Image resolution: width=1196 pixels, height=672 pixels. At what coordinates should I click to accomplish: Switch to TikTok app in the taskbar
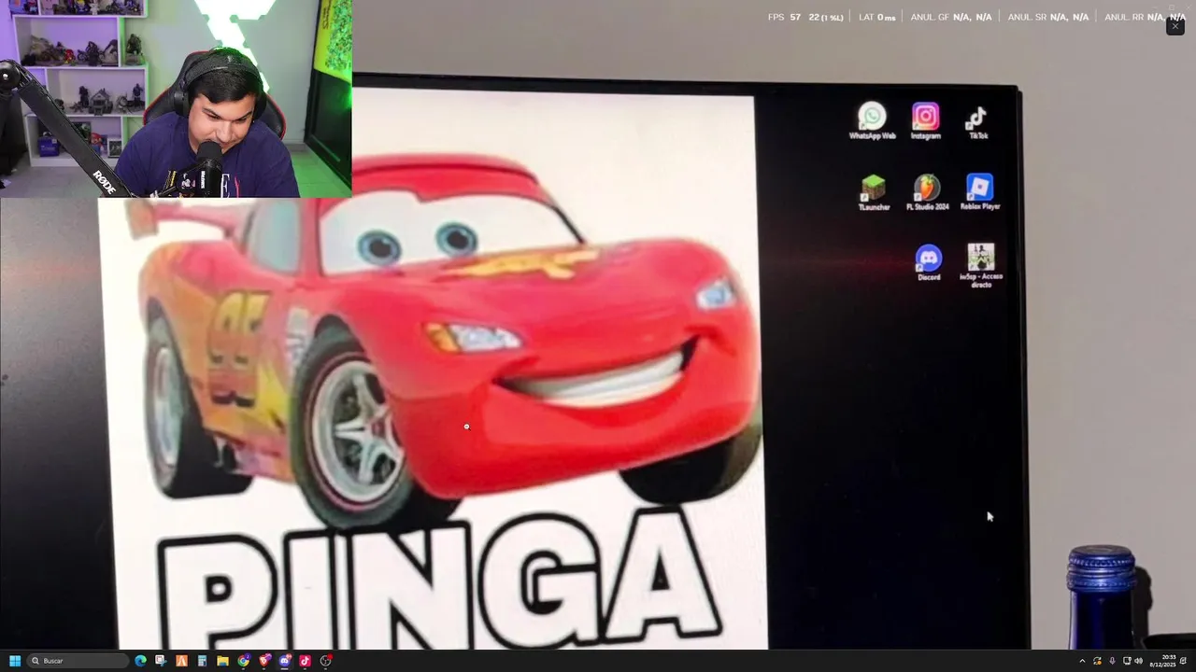(x=305, y=661)
